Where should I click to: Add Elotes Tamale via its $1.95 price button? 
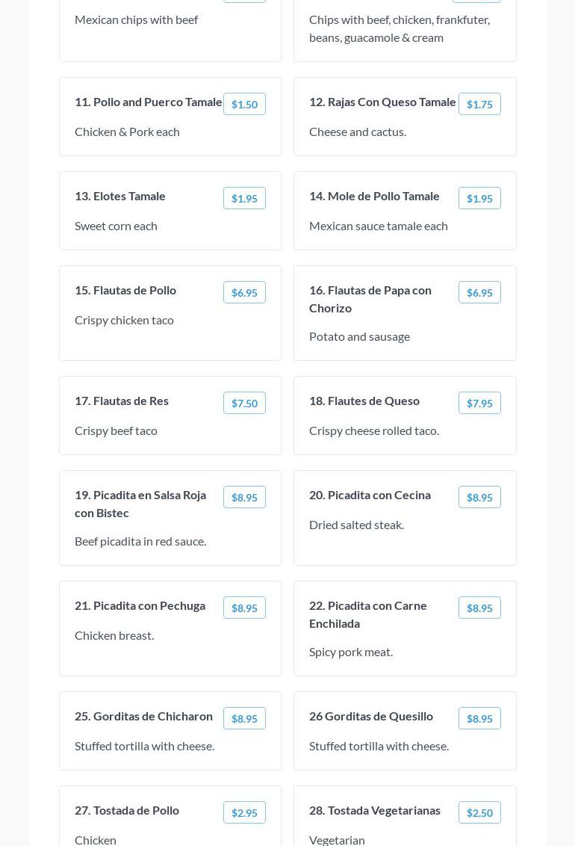[x=244, y=199]
